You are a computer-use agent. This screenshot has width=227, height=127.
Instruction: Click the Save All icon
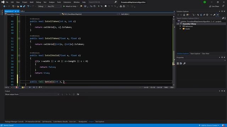click(x=24, y=6)
